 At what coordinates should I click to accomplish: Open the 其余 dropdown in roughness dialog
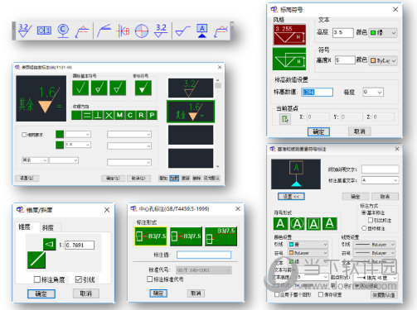35,160
